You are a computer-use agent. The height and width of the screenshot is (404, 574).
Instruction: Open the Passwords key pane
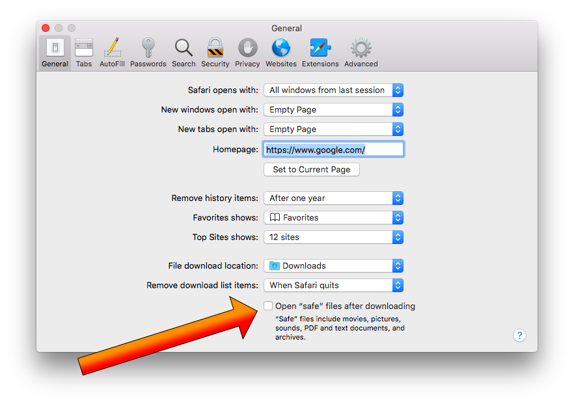pos(148,53)
